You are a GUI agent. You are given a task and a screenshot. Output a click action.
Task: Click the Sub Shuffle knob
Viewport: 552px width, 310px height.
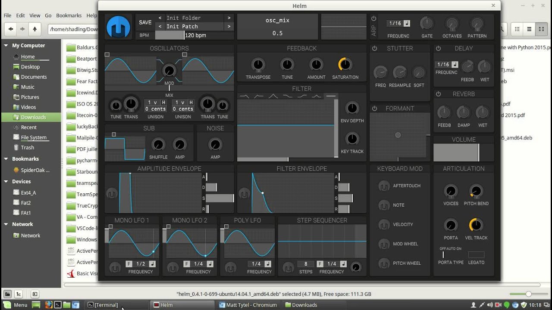[158, 145]
